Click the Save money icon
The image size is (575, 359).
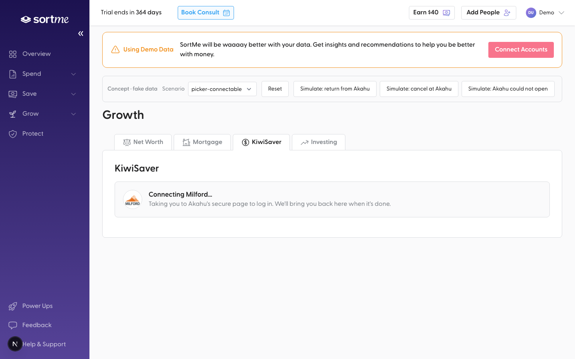(x=13, y=94)
